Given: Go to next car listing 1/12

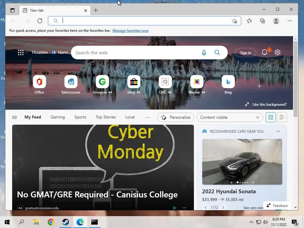Looking at the screenshot, I should (x=223, y=208).
